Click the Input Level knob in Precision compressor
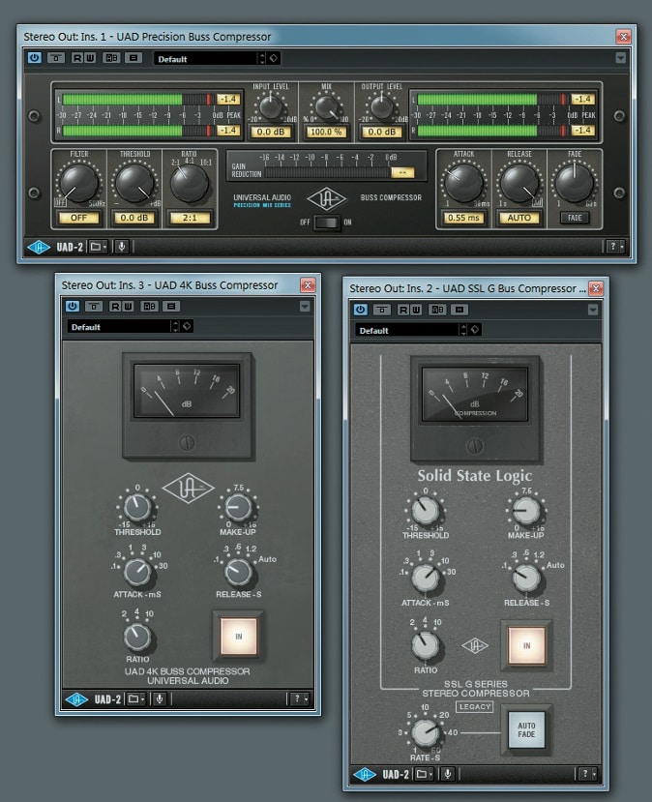 coord(271,106)
